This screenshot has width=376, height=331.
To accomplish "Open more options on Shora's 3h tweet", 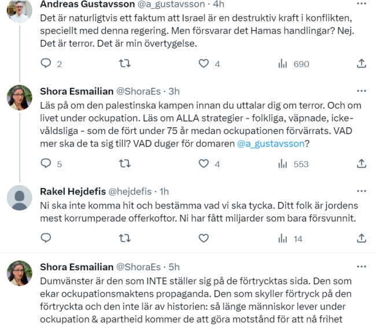I will [362, 91].
